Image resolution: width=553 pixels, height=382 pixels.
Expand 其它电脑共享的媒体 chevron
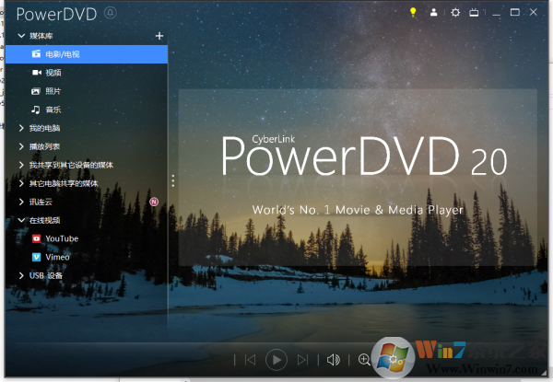[x=21, y=183]
